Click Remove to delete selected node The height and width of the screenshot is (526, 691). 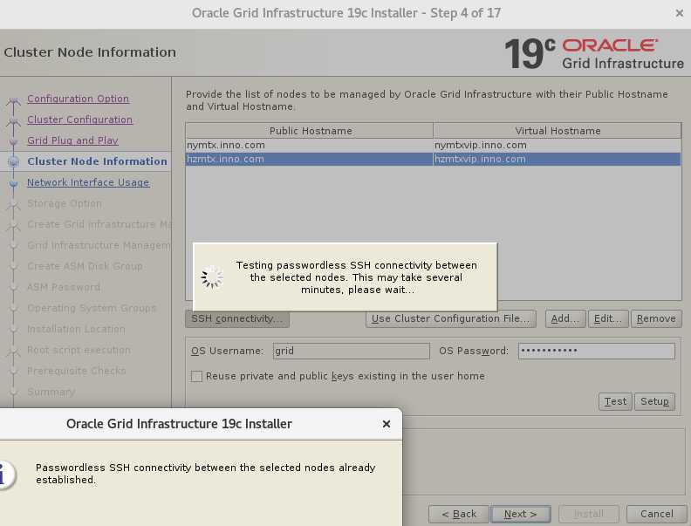coord(656,318)
